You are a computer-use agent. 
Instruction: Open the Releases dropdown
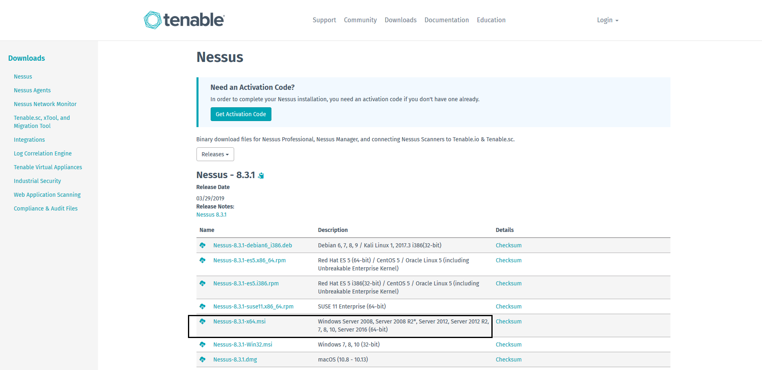tap(215, 154)
